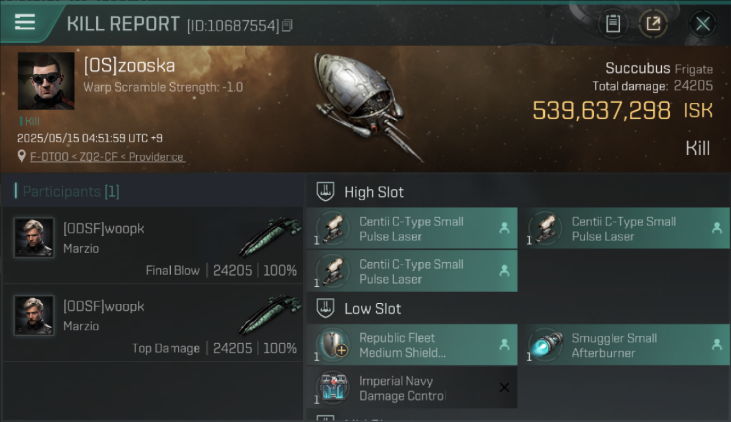Viewport: 731px width, 422px height.
Task: Share the kill report externally
Action: 653,24
